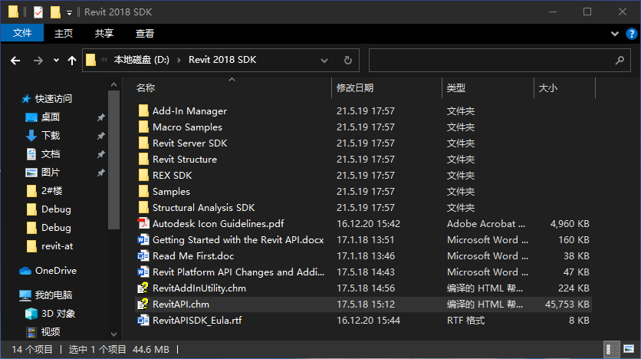Open 文档 in the navigation pane
This screenshot has width=641, height=359.
pyautogui.click(x=51, y=153)
